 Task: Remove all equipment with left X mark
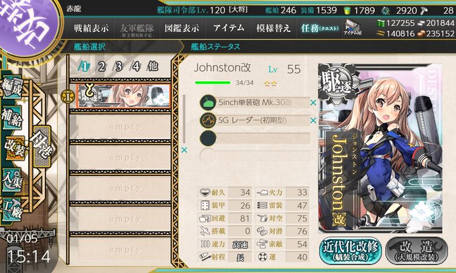184,150
